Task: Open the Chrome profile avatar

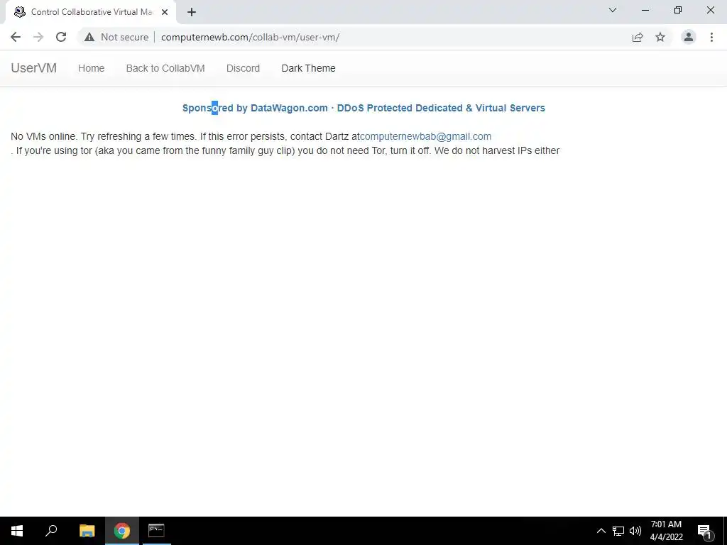Action: 689,37
